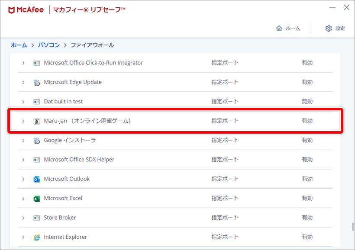Select the Google インストーラ name

point(70,140)
